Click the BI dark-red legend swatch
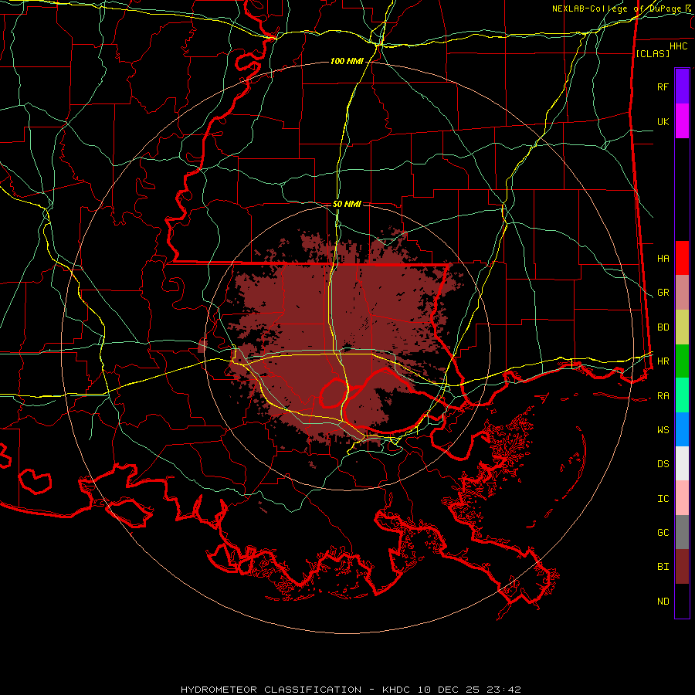Viewport: 695px width, 695px height. coord(682,567)
